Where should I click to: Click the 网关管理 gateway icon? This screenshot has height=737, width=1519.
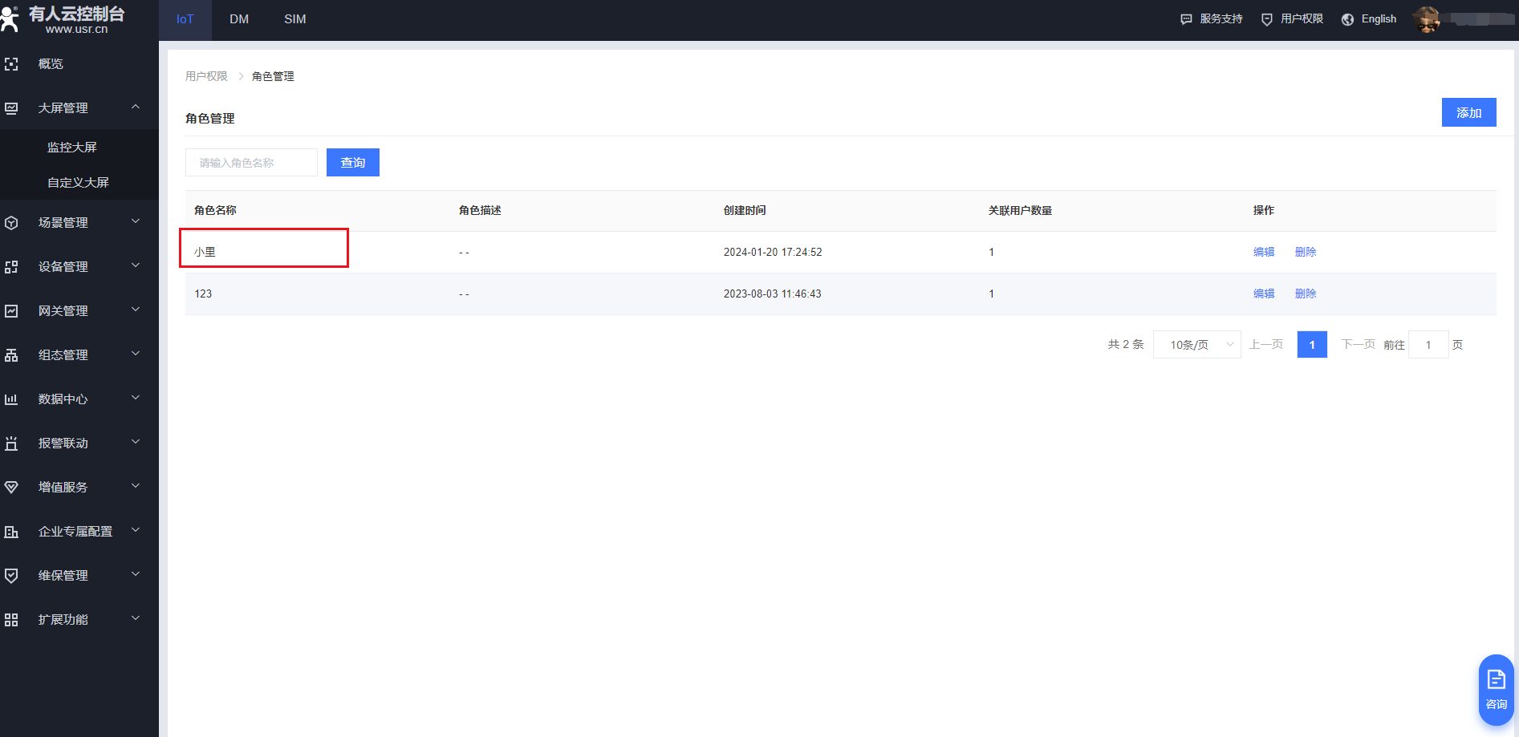[11, 311]
